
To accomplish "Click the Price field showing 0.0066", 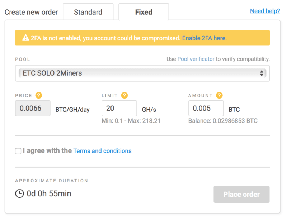I will [x=33, y=108].
